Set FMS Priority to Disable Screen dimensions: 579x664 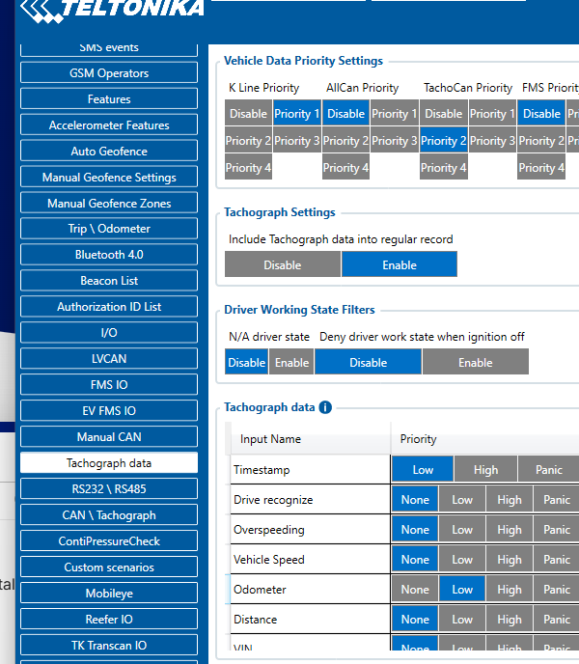[x=541, y=113]
